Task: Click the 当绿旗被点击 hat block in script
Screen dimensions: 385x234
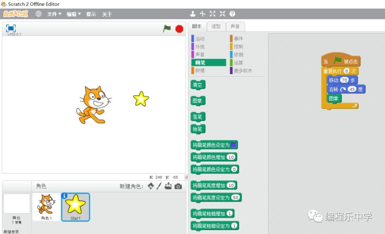Action: point(341,60)
